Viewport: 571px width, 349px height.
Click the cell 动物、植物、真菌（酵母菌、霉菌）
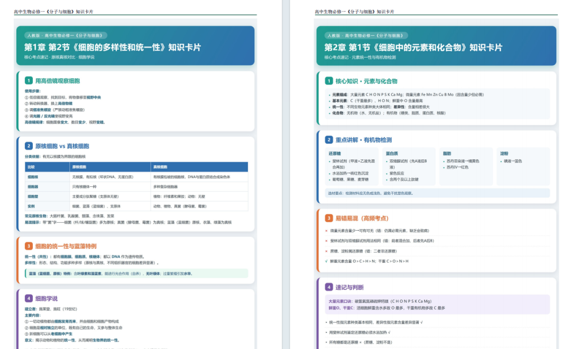[x=199, y=206]
